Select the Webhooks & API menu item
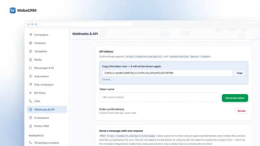The image size is (260, 146). [47, 110]
